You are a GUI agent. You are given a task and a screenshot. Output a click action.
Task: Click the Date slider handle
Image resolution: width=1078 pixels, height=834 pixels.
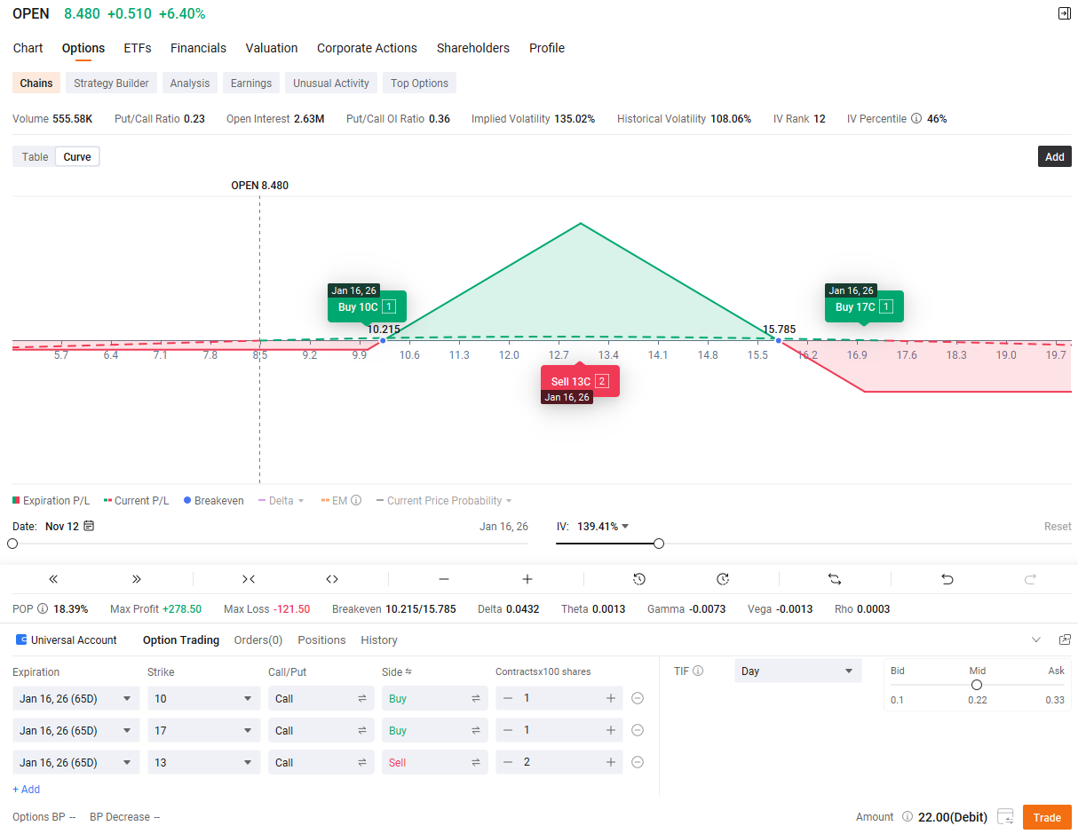pos(12,544)
